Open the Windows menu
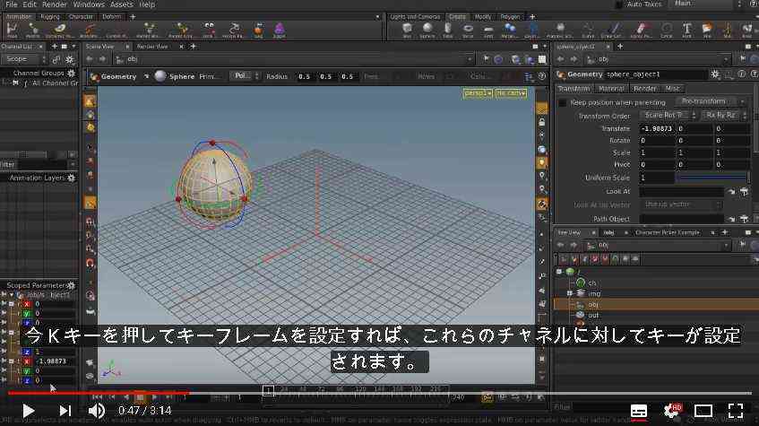Viewport: 759px width, 426px height. pos(89,4)
